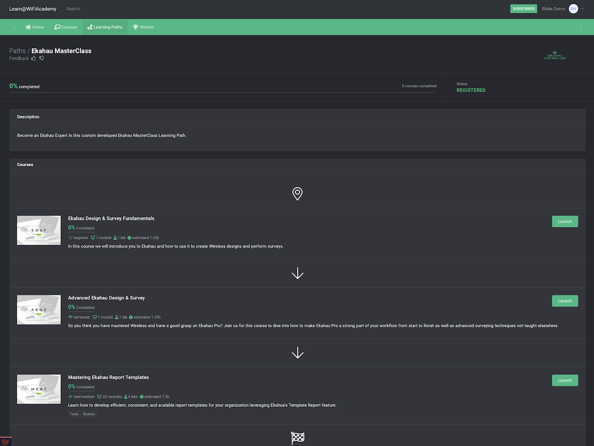Click the left scroll arrow in the green nav bar
594x446 pixels.
[x=14, y=27]
